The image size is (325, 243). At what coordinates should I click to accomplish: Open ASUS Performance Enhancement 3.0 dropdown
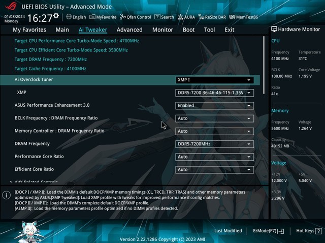pos(214,106)
